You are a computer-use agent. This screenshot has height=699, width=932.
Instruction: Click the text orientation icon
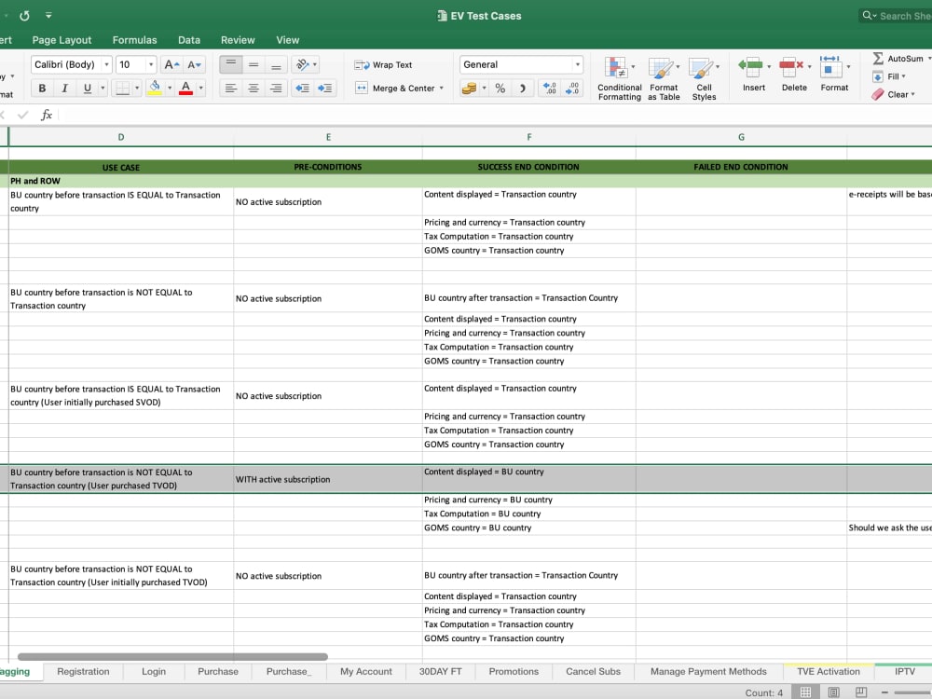(x=302, y=64)
